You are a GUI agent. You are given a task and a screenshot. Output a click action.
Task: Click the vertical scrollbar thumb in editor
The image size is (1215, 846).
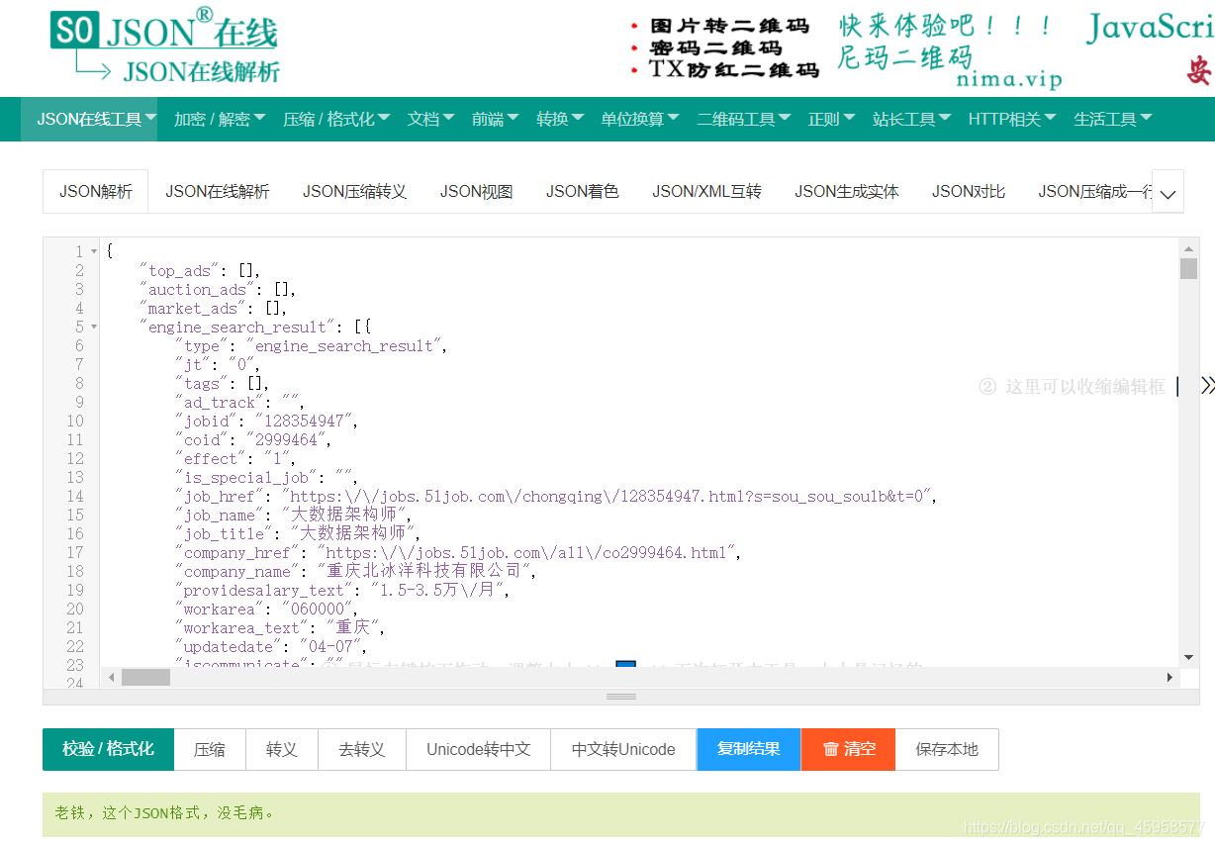(1188, 268)
